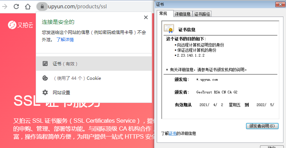Click the issuer text GeoTrust RSA CN CA G2
The image size is (286, 148).
(217, 92)
